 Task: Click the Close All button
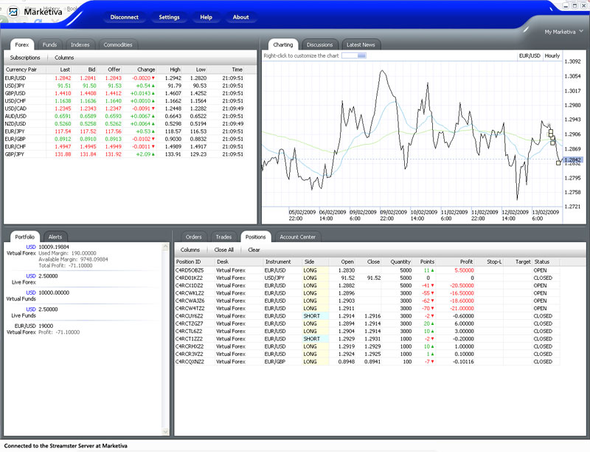point(224,250)
